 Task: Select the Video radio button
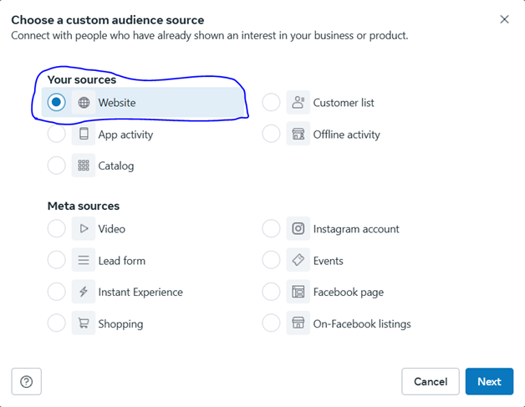click(x=56, y=229)
